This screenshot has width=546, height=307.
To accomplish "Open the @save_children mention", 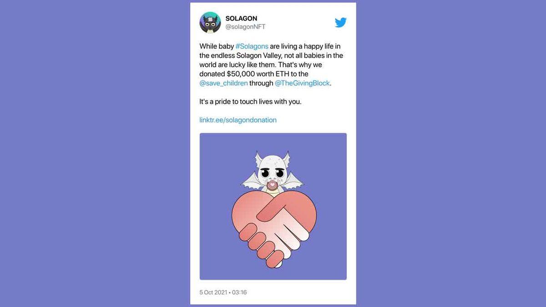I will pyautogui.click(x=223, y=83).
